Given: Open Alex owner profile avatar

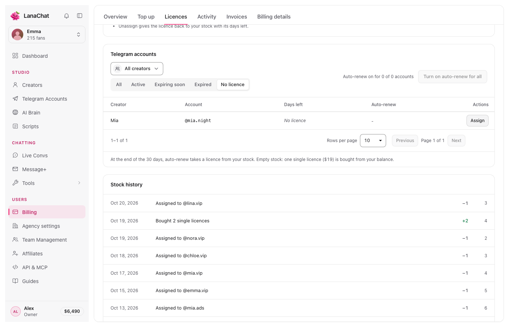Looking at the screenshot, I should pyautogui.click(x=16, y=311).
